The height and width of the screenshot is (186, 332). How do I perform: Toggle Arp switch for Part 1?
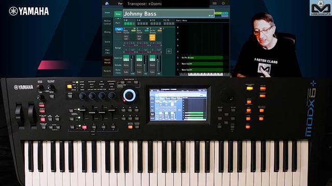click(x=126, y=38)
